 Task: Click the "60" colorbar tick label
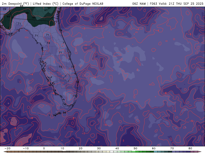[x=154, y=148]
